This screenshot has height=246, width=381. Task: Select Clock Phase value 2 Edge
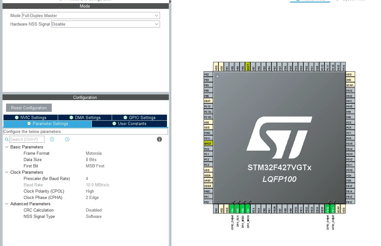pyautogui.click(x=92, y=198)
